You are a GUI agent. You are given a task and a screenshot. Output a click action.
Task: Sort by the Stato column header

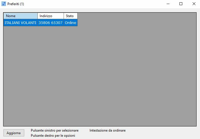click(x=70, y=16)
